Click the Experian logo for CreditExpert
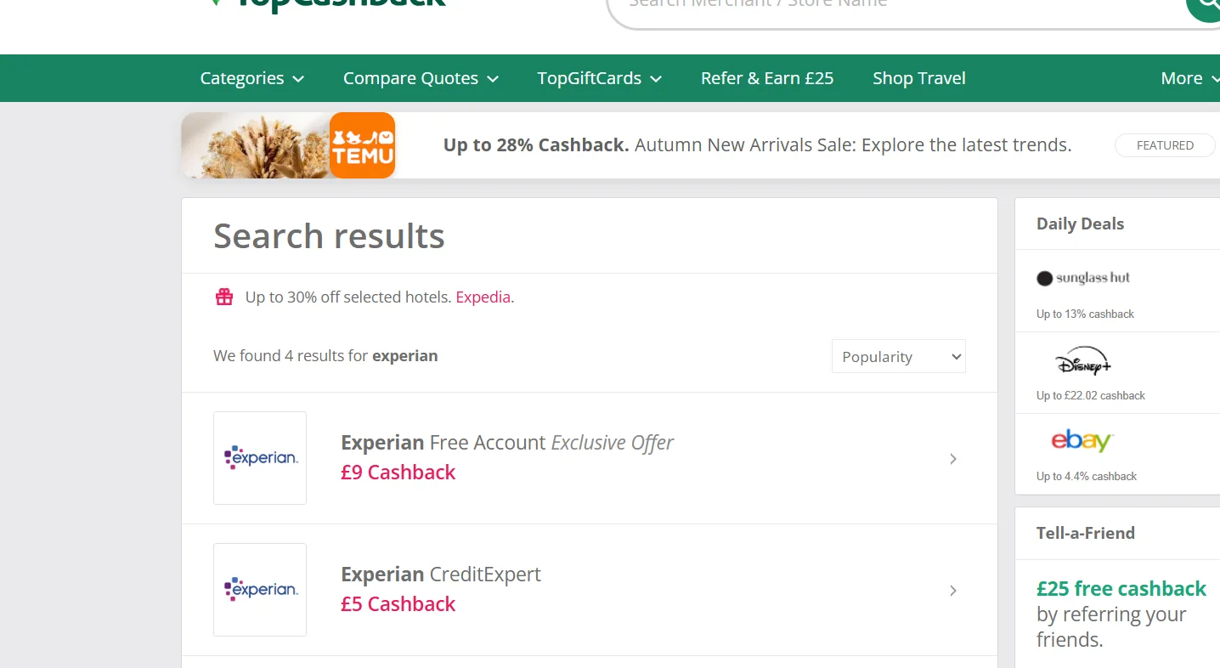 (x=260, y=590)
